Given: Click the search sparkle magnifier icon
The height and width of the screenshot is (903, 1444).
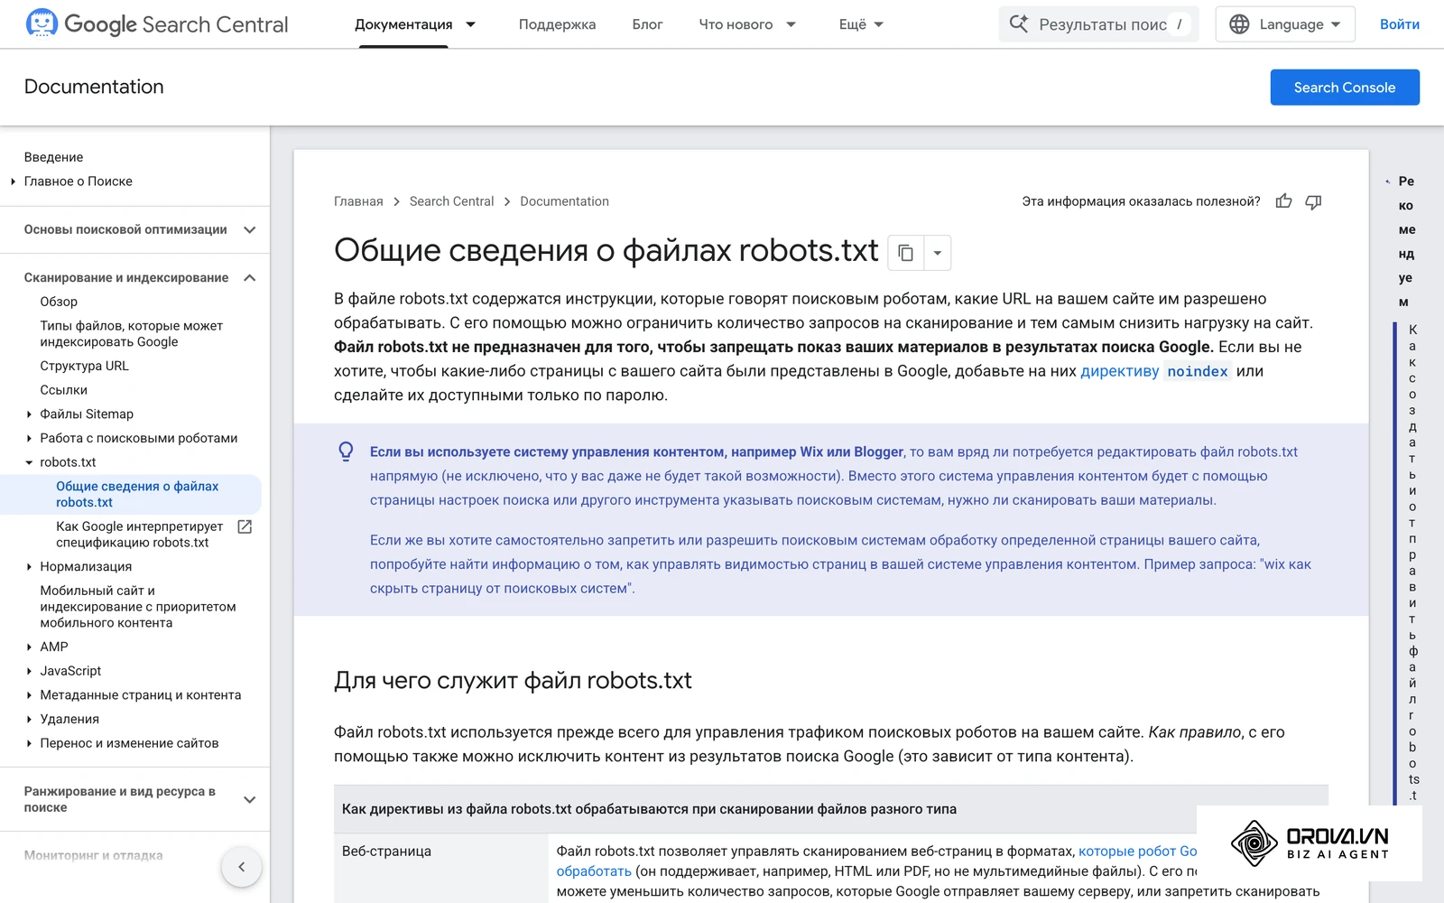Looking at the screenshot, I should 1019,24.
